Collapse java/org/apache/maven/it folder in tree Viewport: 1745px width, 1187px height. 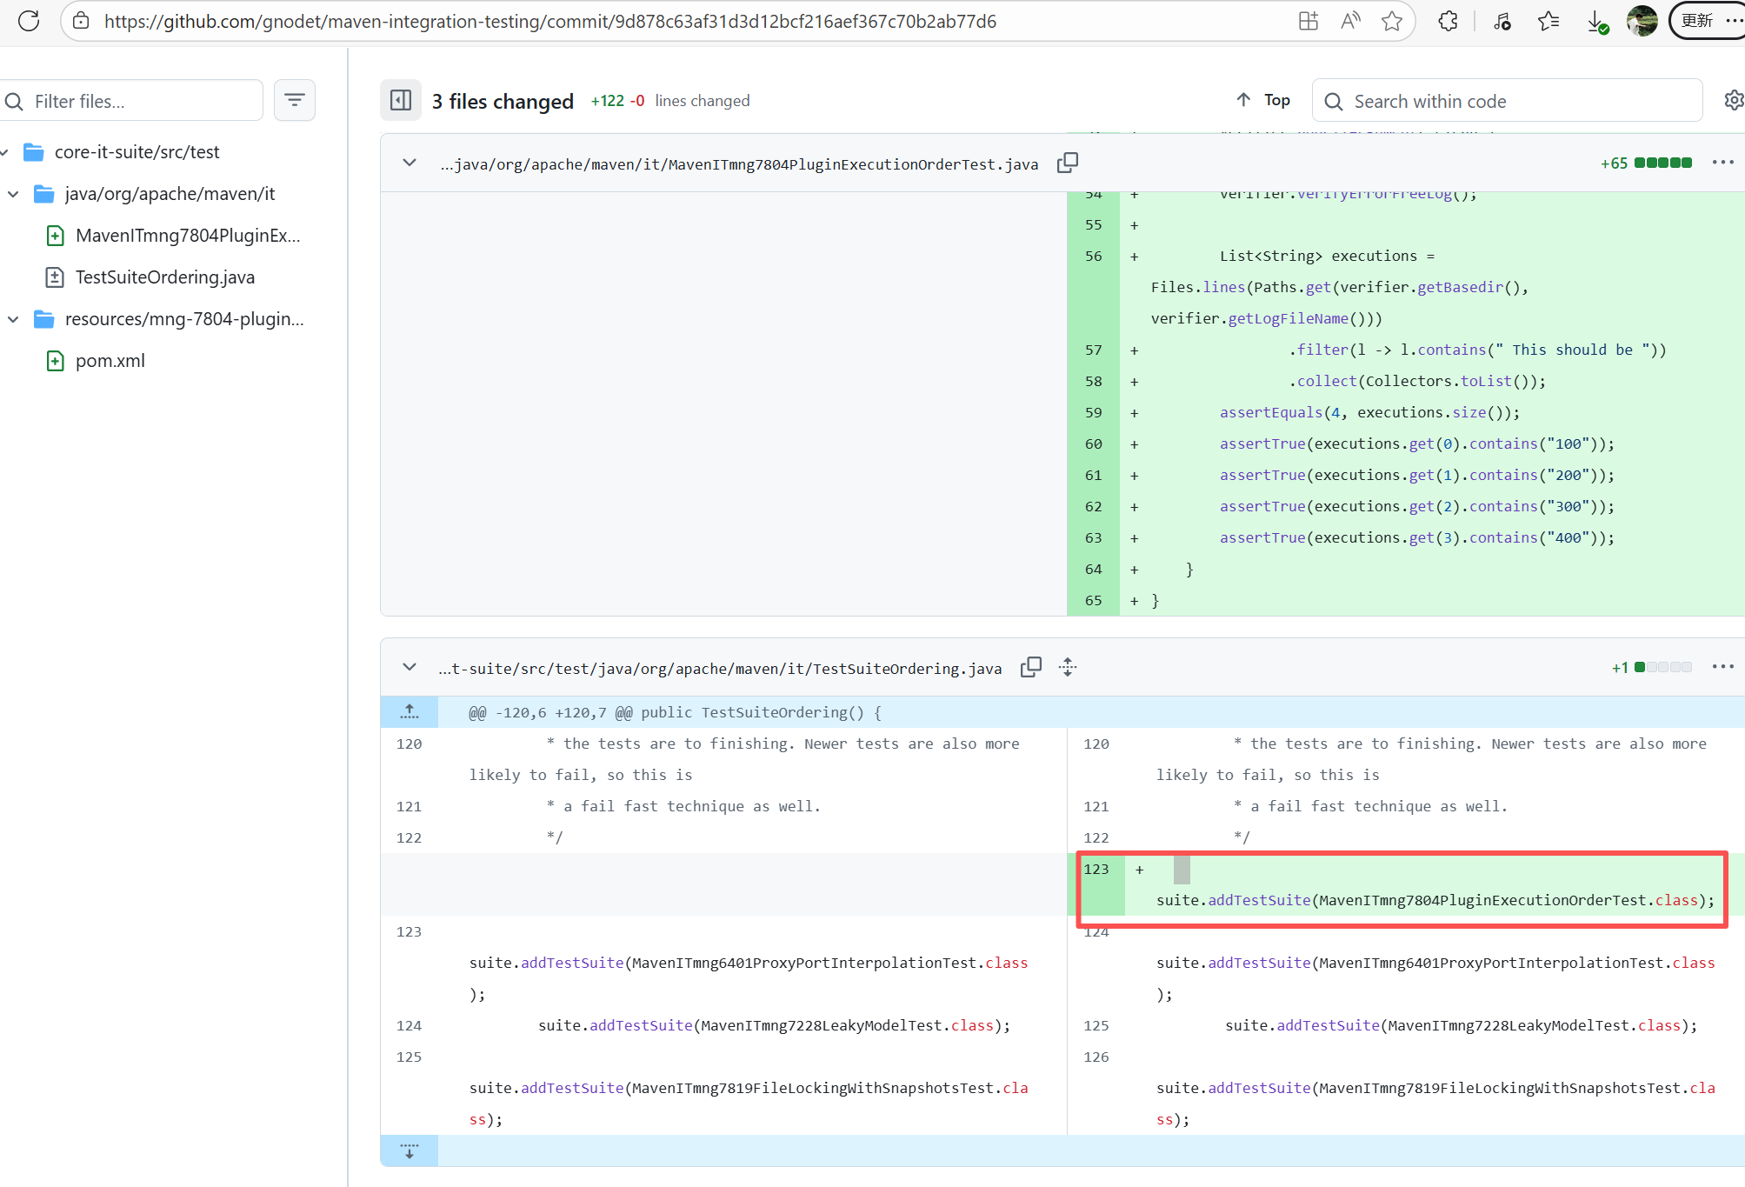coord(13,194)
